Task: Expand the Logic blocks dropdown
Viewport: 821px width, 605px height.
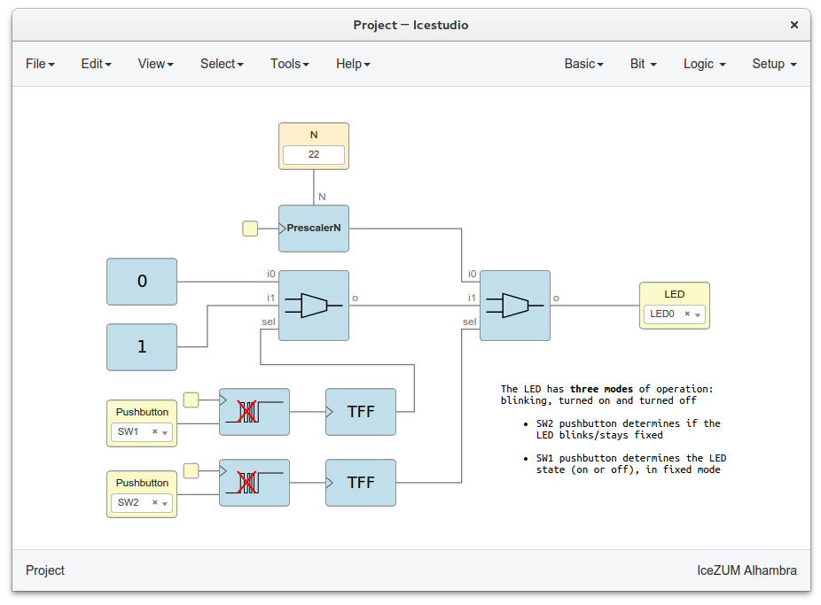Action: click(x=704, y=64)
